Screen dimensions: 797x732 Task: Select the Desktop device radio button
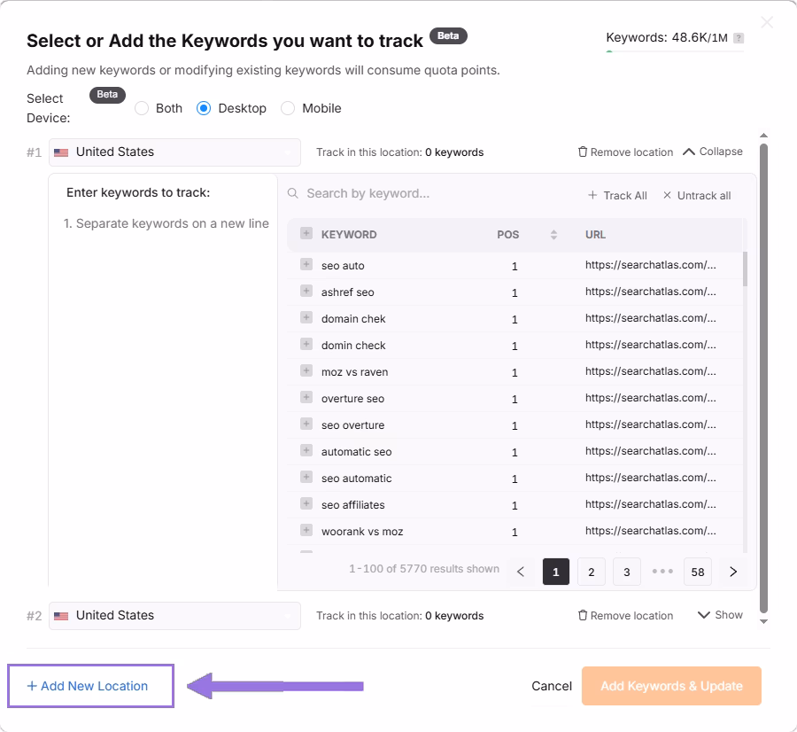[x=204, y=108]
